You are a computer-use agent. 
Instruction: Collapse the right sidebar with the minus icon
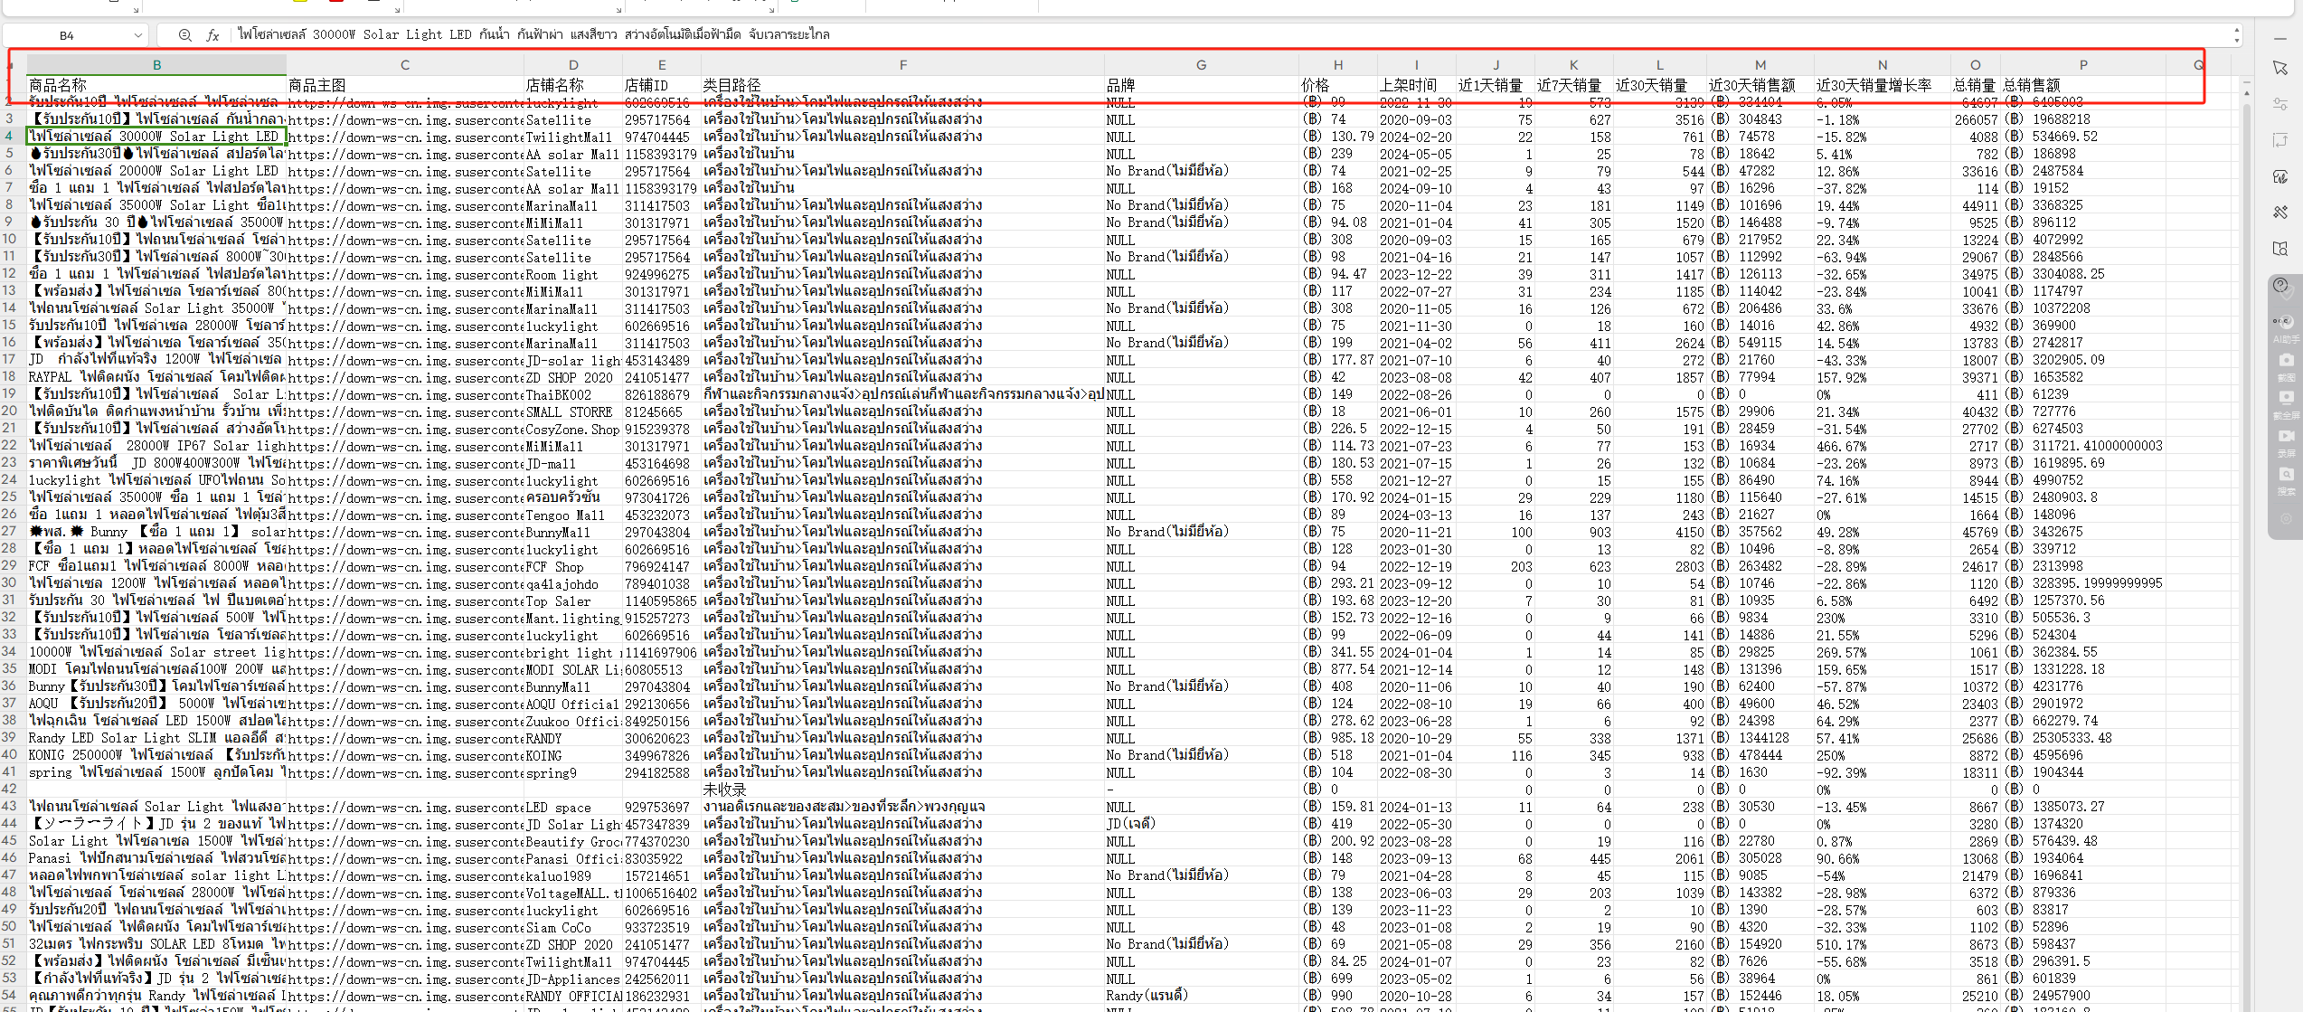coord(2279,37)
